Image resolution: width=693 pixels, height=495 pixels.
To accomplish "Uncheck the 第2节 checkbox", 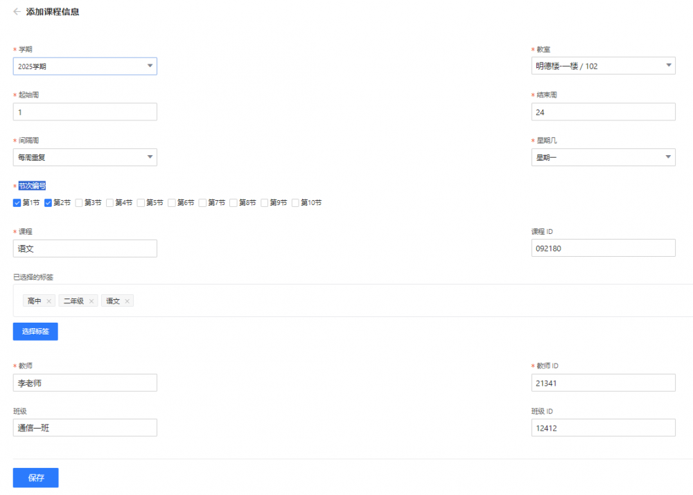I will [49, 203].
